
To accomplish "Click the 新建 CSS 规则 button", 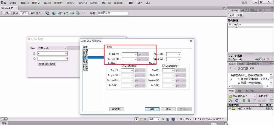I will tap(47, 64).
